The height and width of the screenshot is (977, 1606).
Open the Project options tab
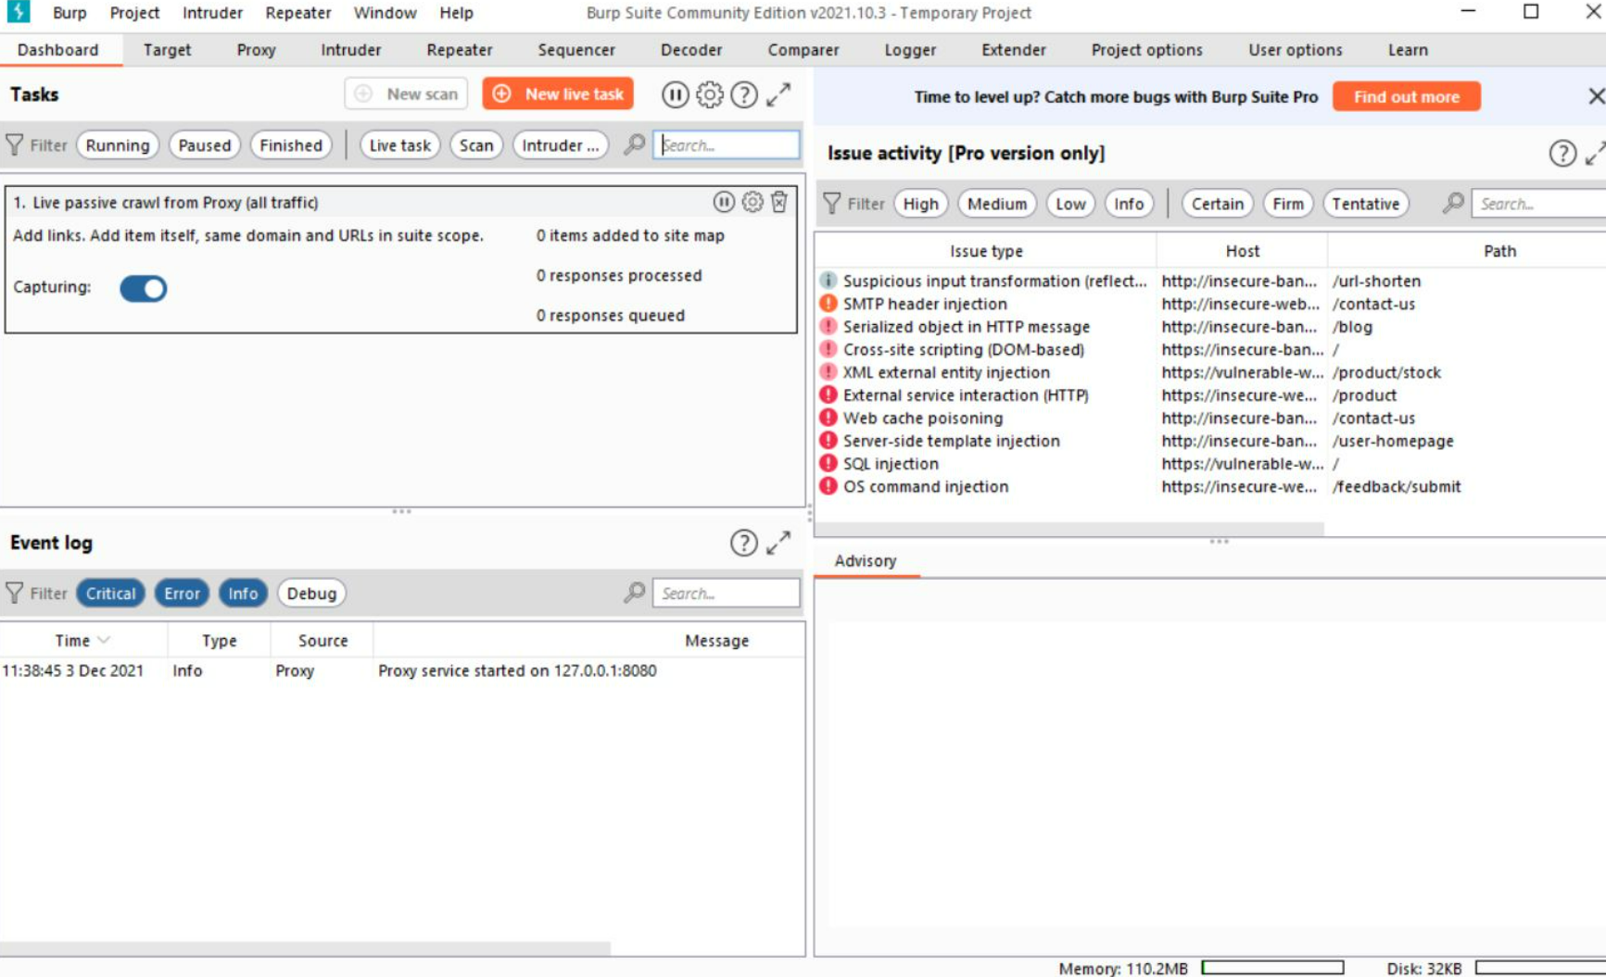click(x=1146, y=50)
